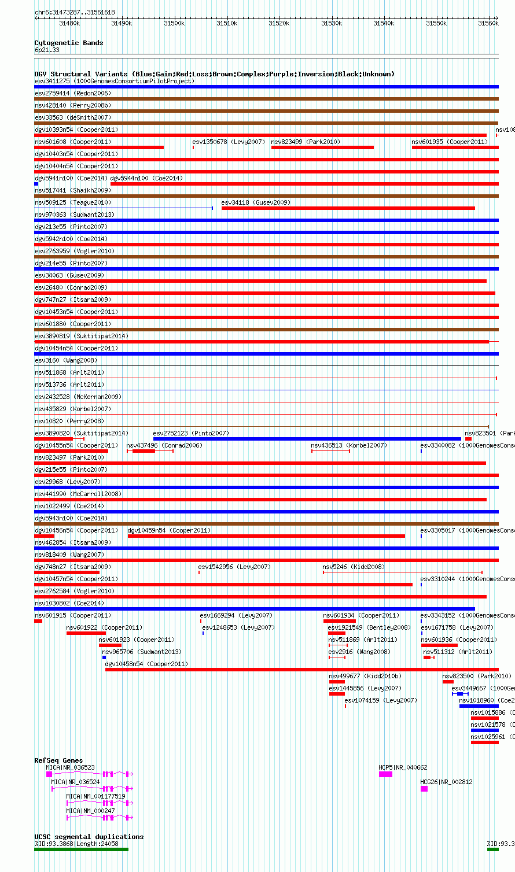This screenshot has width=515, height=872.
Task: Click the magenta HCG26|NR_002812 gene box
Action: 424,789
